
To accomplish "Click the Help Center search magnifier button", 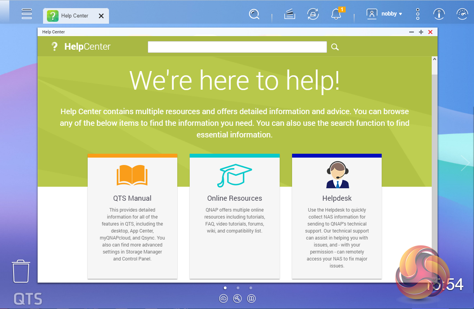I will (x=335, y=47).
